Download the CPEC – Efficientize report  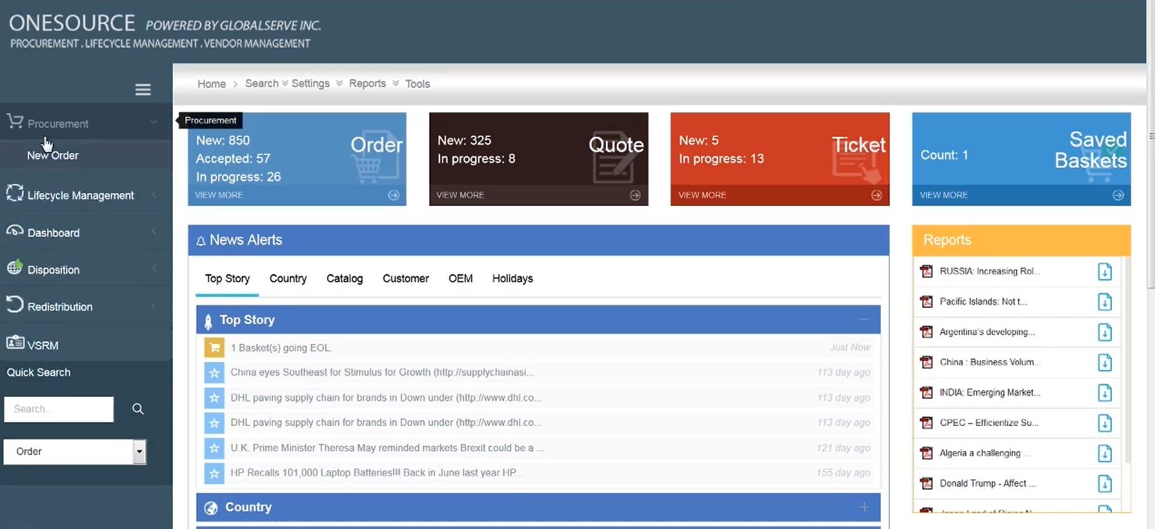(1105, 423)
